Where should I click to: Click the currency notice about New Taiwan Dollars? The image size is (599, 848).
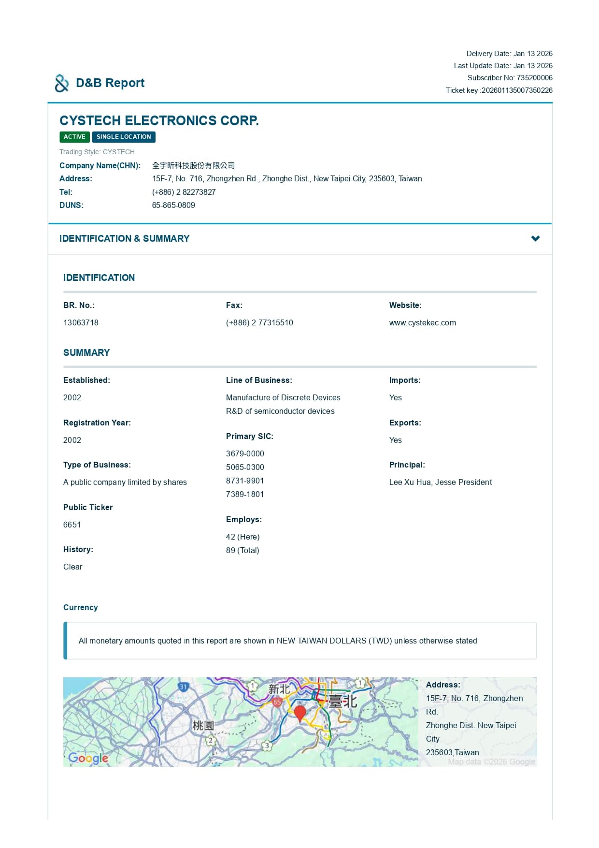click(x=278, y=641)
